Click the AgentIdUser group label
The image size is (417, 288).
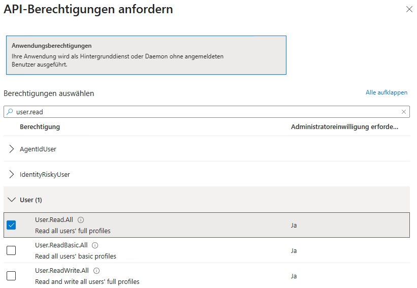[x=38, y=149]
